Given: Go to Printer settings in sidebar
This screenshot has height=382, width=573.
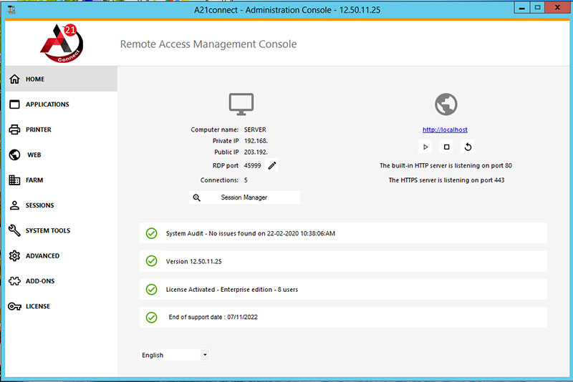Looking at the screenshot, I should 39,129.
